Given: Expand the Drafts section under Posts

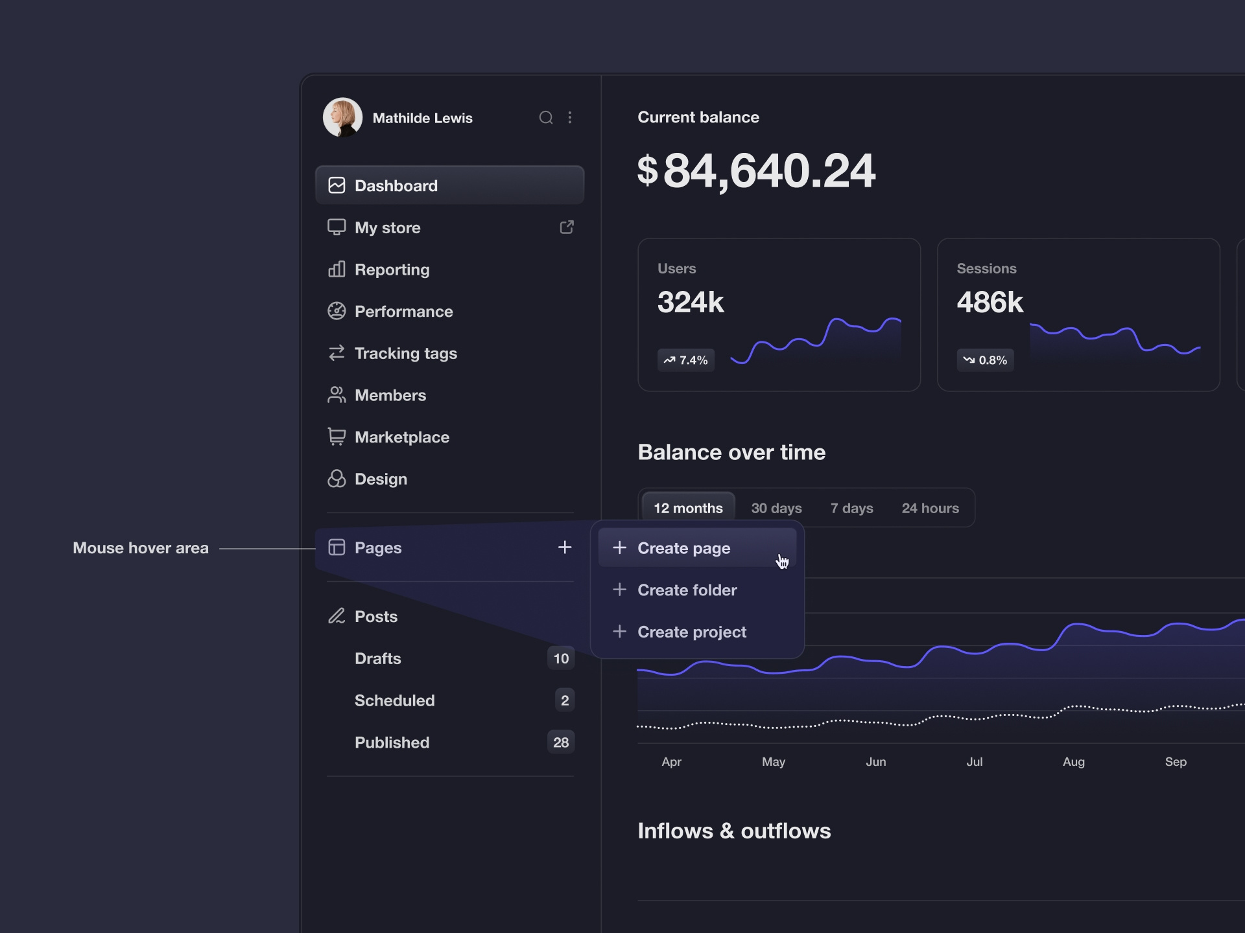Looking at the screenshot, I should (378, 658).
